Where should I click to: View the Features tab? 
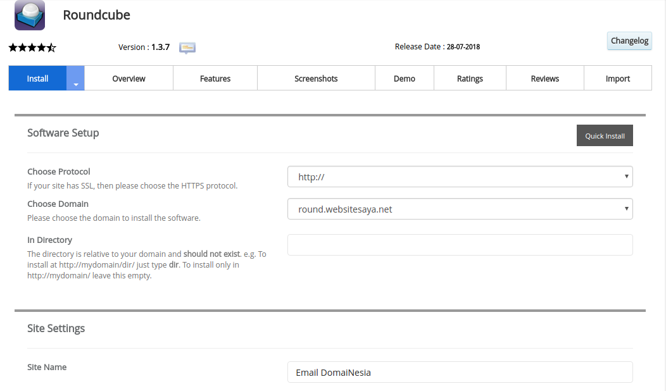(215, 78)
